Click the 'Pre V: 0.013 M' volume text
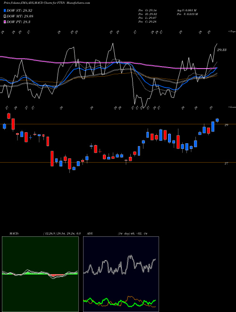Screen dimensions: 236x312 (x=187, y=14)
